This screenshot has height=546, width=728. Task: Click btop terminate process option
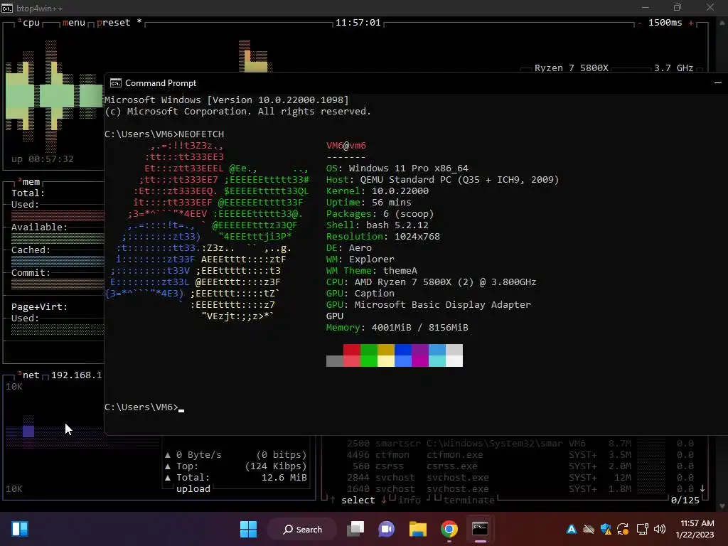point(469,500)
